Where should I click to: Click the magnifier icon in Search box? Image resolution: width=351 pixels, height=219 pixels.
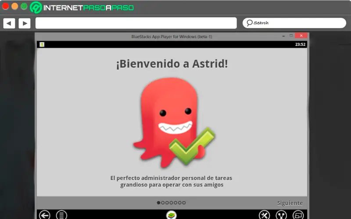tap(249, 23)
